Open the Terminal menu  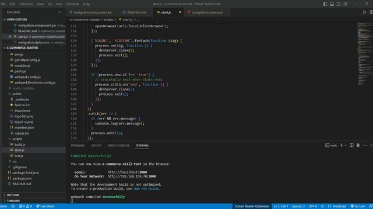(x=72, y=4)
